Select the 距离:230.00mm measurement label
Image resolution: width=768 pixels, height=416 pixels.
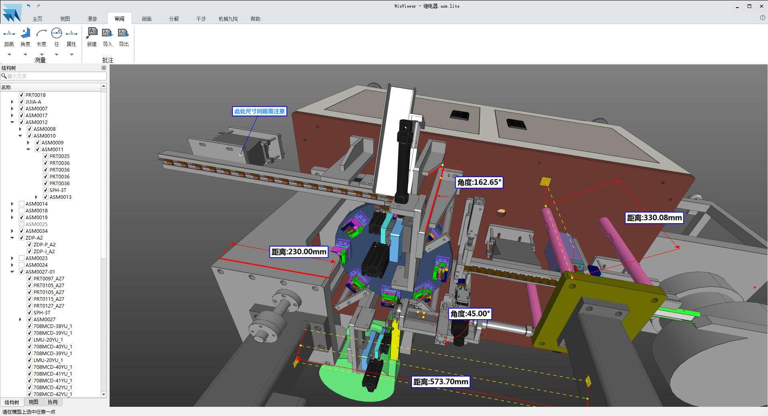point(299,252)
